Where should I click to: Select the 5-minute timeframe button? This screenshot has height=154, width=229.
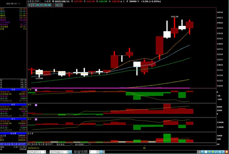pos(33,5)
